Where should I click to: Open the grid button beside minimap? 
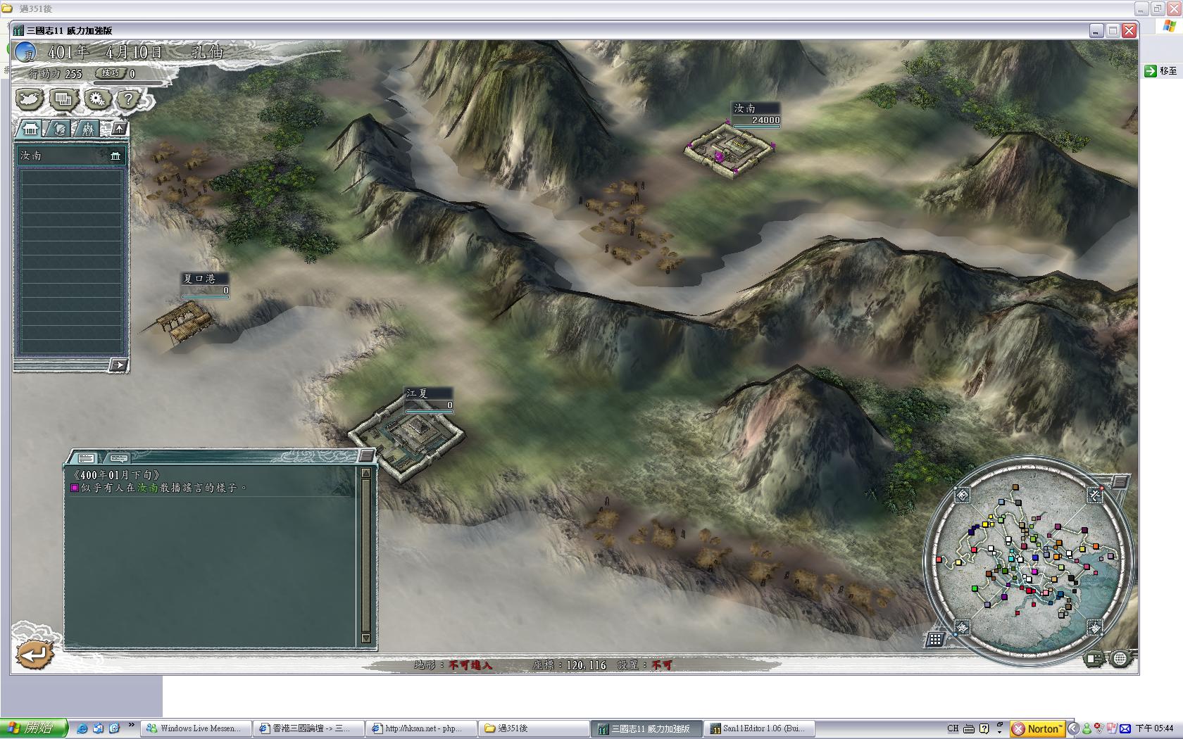pos(934,639)
